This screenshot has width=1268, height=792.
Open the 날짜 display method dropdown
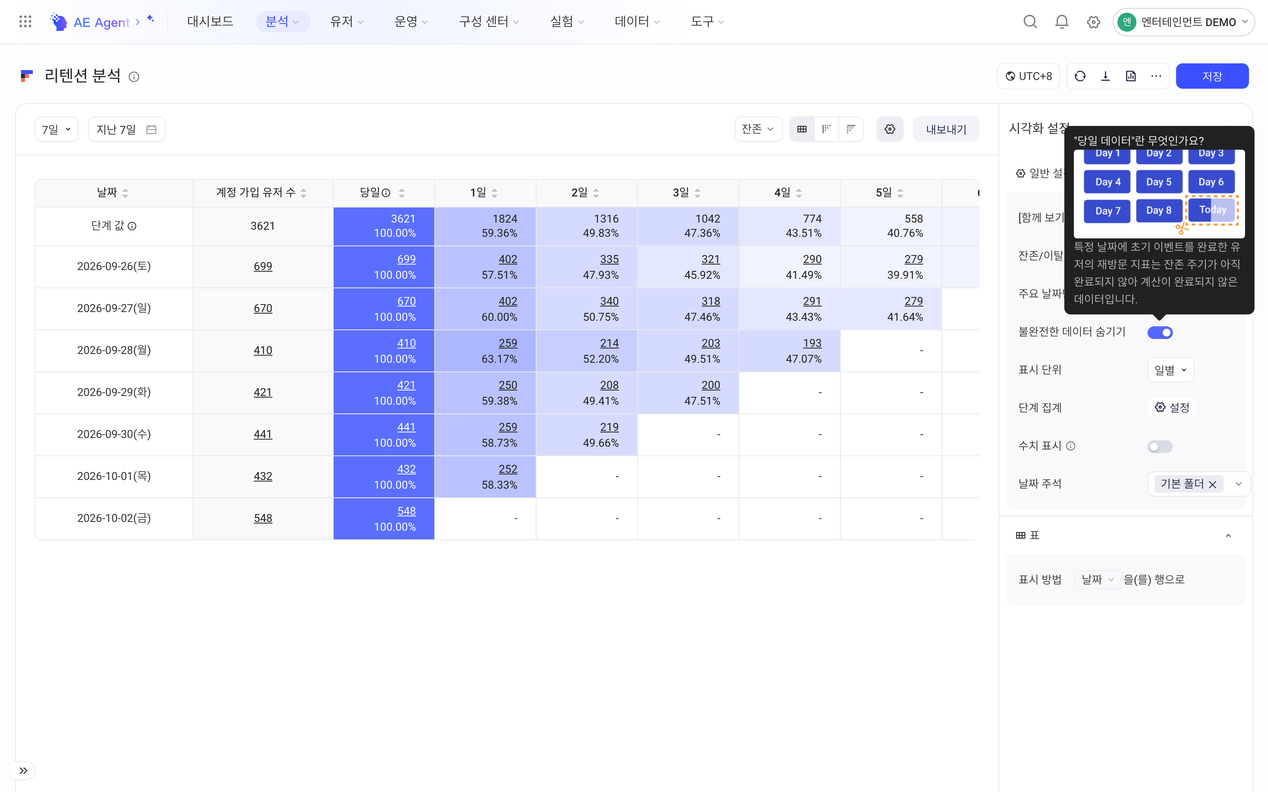point(1098,579)
